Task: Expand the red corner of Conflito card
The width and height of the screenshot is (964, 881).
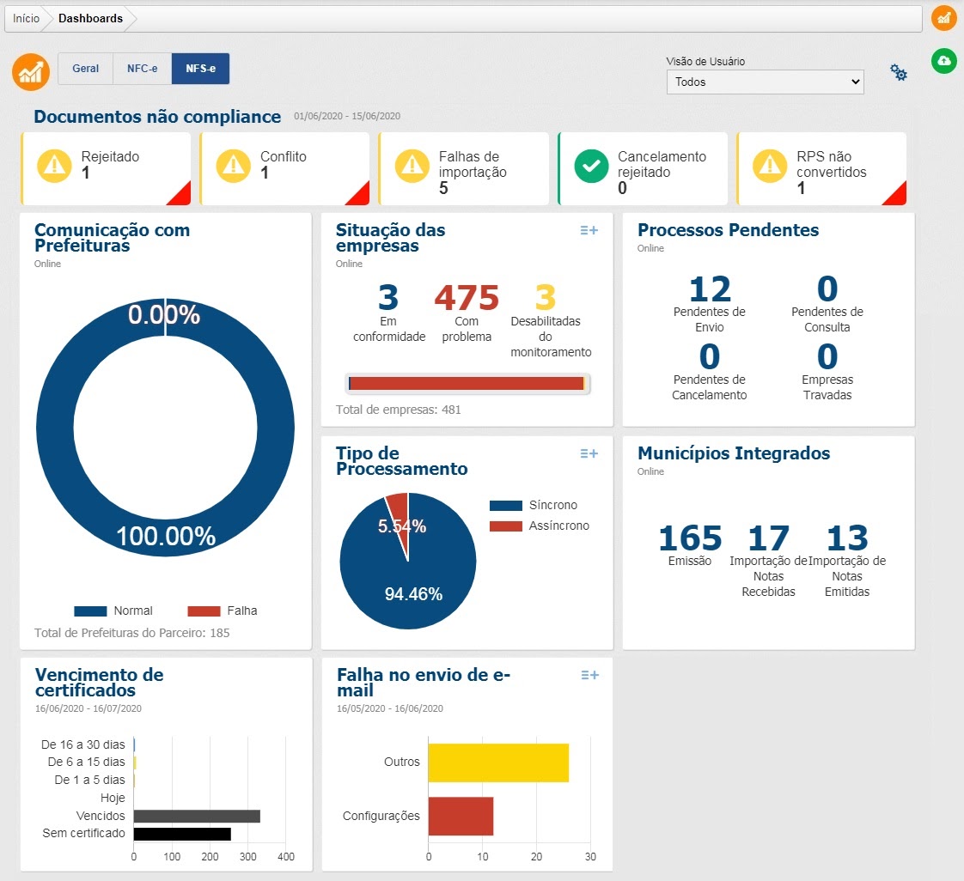Action: (x=357, y=194)
